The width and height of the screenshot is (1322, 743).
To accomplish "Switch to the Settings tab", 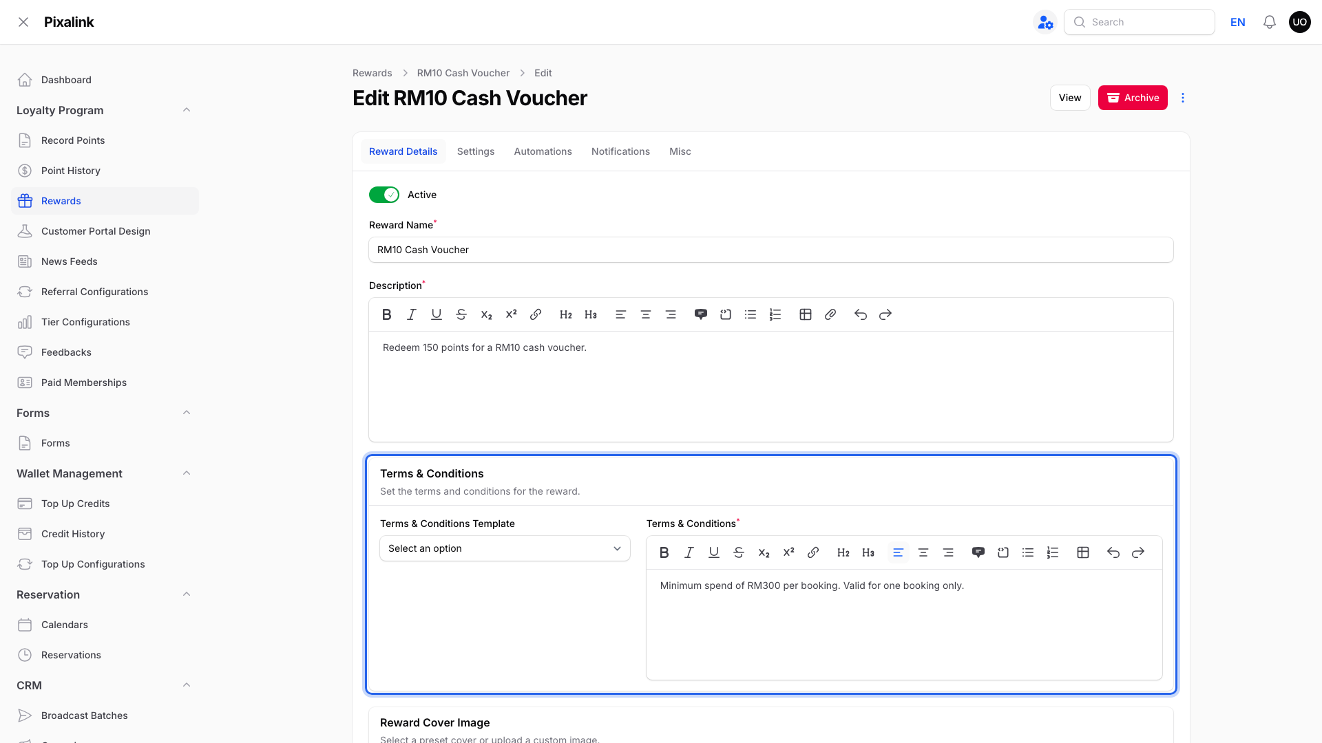I will pyautogui.click(x=476, y=151).
